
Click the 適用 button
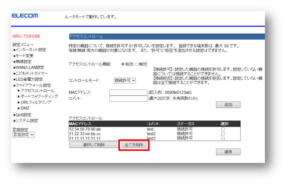228,152
